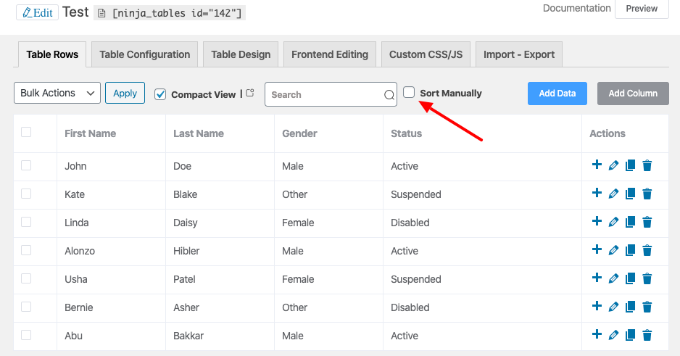Uncheck the Compact View checkbox

coord(161,94)
